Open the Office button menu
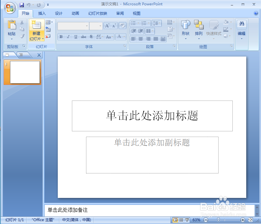Viewport: 261px width, 224px height. [10, 8]
